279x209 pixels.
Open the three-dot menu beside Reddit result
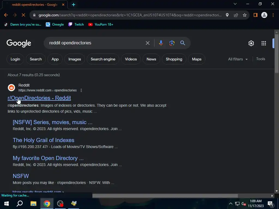(x=81, y=90)
